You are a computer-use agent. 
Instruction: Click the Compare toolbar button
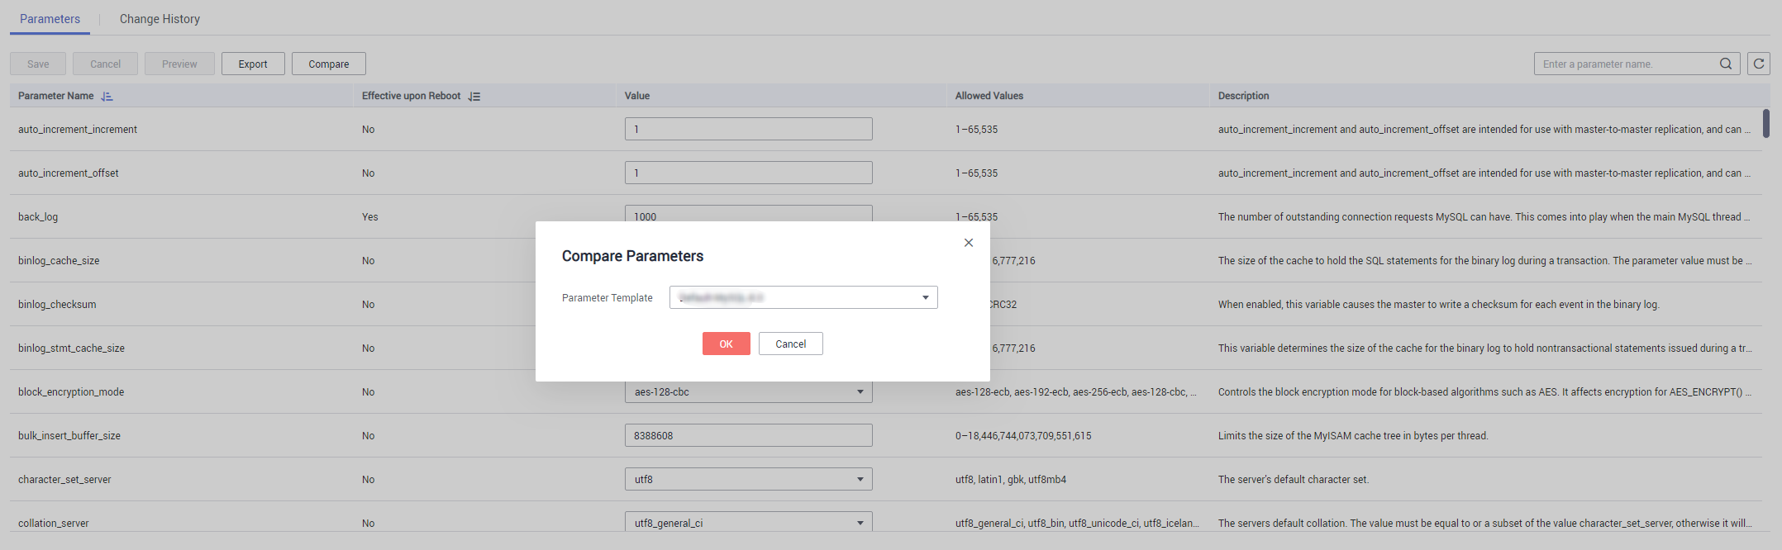pyautogui.click(x=329, y=64)
